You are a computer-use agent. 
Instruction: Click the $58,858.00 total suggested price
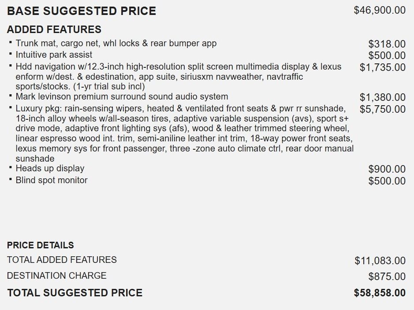(379, 293)
